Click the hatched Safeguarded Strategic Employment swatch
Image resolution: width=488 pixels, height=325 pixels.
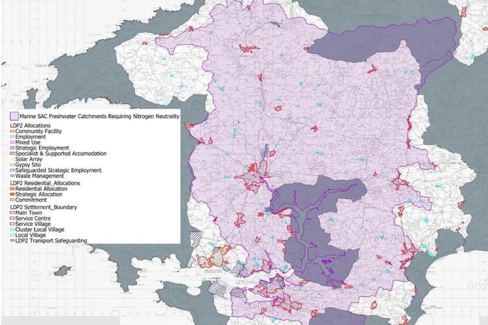pos(12,171)
